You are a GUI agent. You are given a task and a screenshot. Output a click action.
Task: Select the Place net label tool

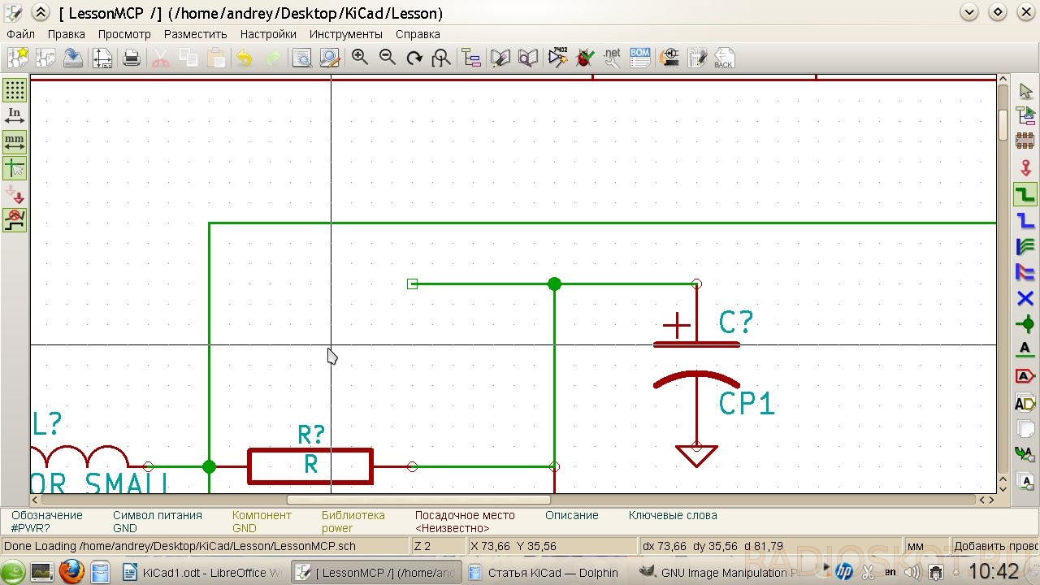pos(1025,350)
